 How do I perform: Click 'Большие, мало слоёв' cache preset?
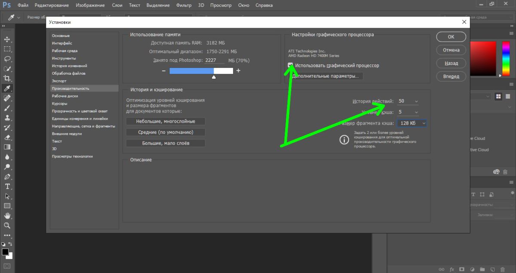166,143
